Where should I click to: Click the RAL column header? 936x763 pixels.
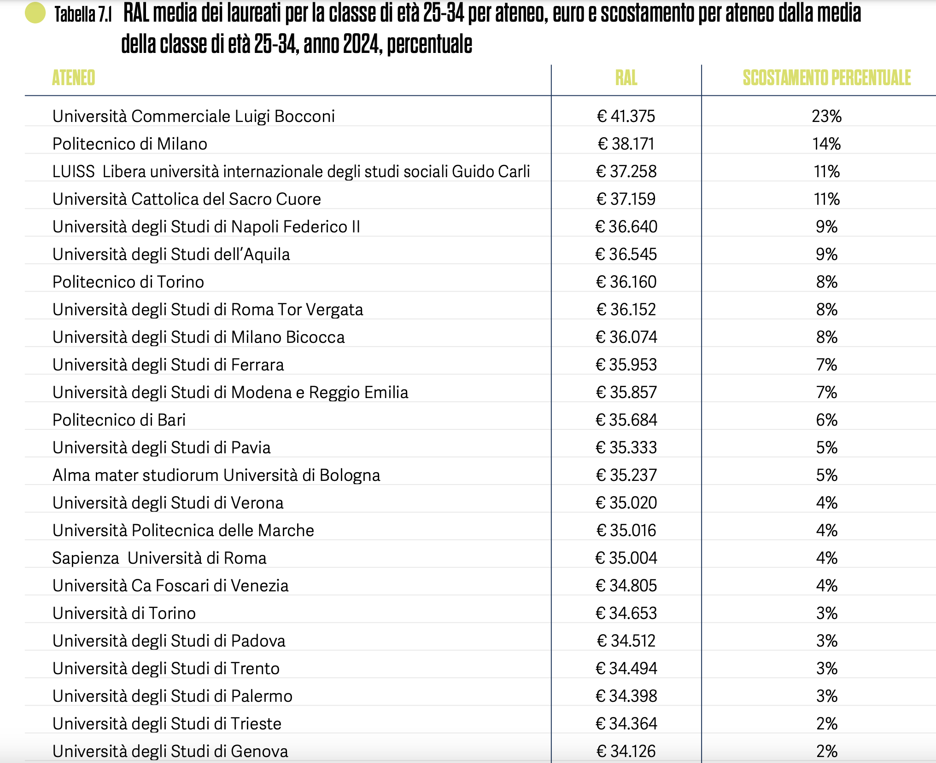pos(626,77)
